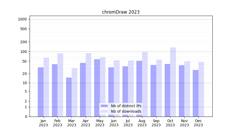Select the 'Nb of distinct IPs' legend label
This screenshot has width=236, height=131.
126,106
